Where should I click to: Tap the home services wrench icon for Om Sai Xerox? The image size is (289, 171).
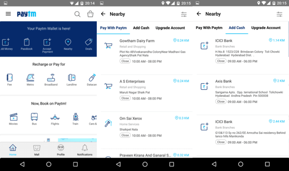click(108, 123)
